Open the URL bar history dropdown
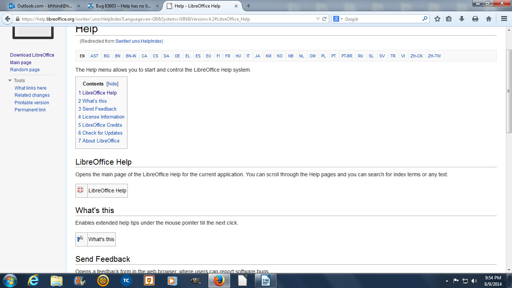 pyautogui.click(x=318, y=19)
